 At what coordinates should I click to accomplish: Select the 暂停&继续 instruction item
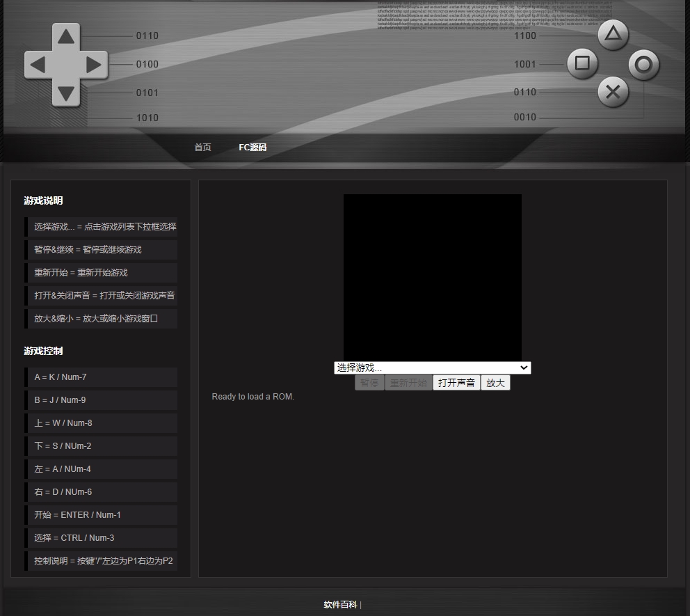click(x=102, y=250)
